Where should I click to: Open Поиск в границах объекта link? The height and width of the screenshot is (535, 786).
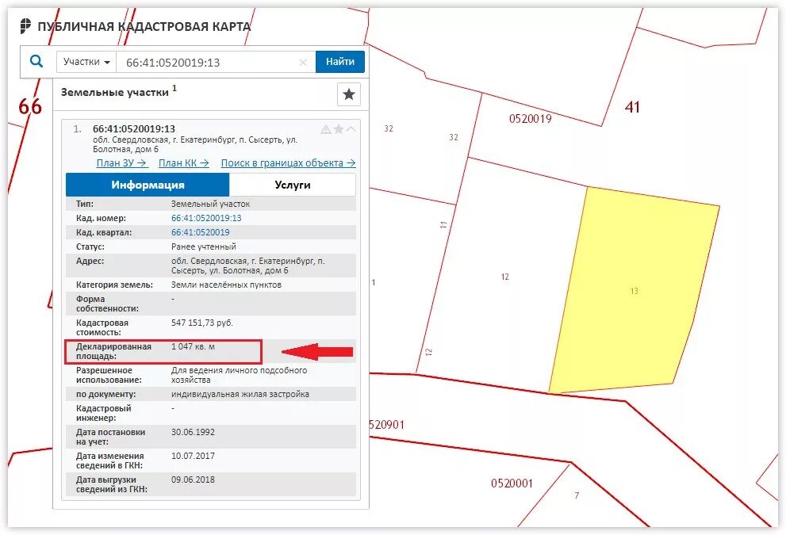(x=288, y=162)
